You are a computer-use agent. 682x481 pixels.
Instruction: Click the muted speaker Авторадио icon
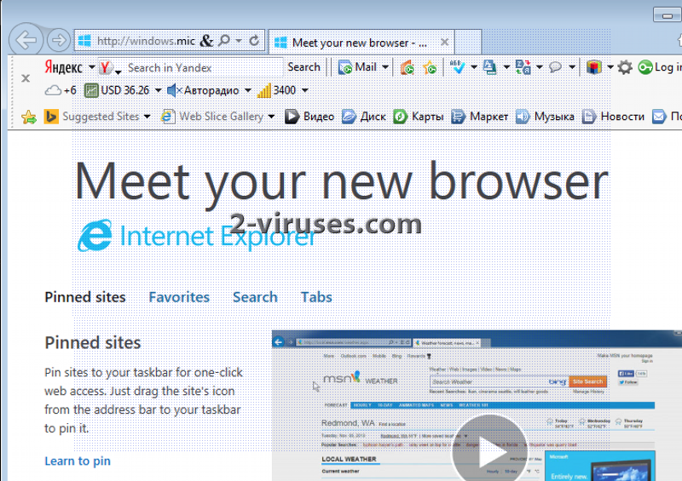coord(175,90)
